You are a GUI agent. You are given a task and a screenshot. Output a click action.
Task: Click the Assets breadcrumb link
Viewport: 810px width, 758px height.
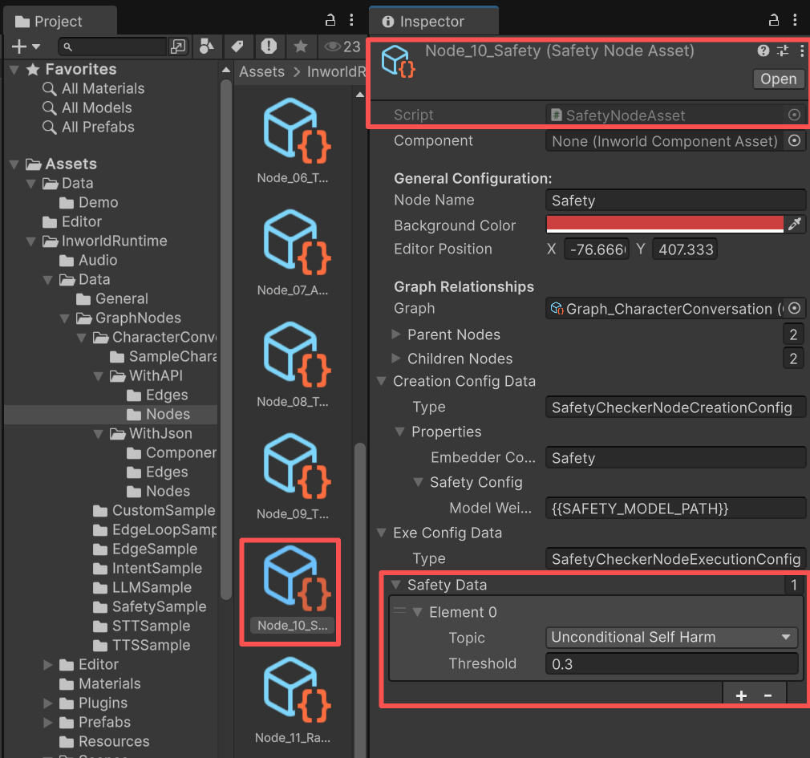click(x=262, y=72)
